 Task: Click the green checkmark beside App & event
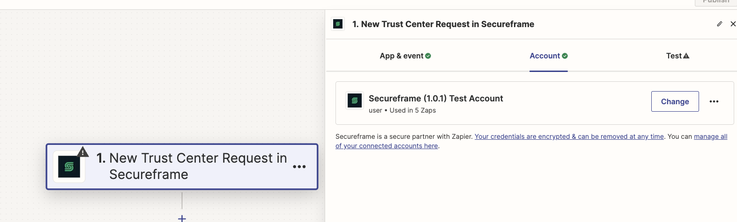(428, 56)
